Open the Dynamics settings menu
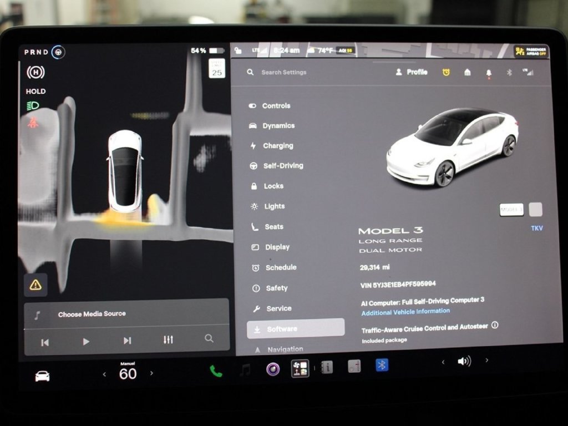568x426 pixels. (272, 126)
